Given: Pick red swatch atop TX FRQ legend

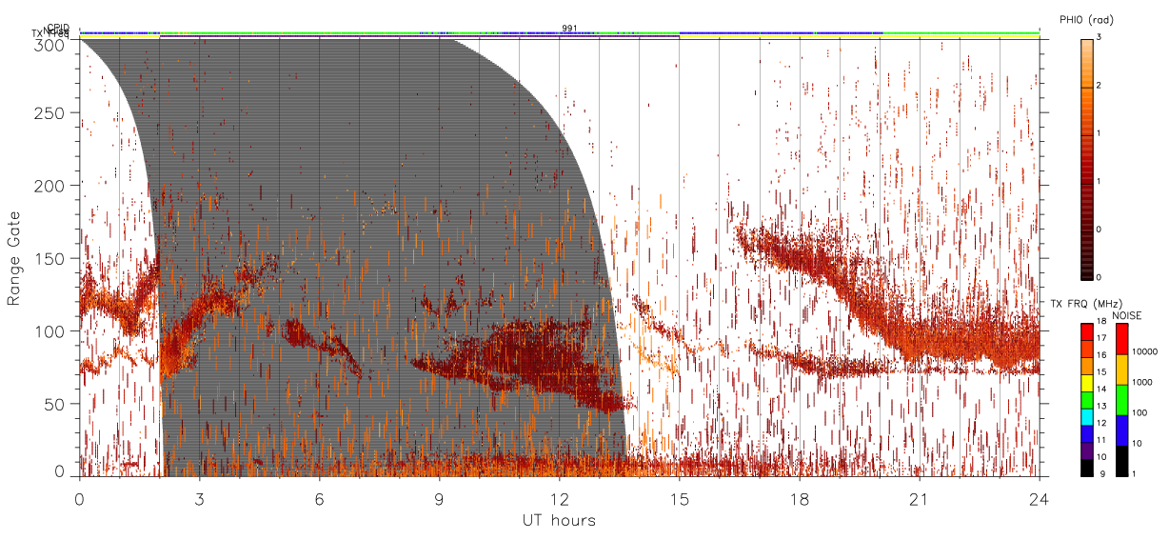Looking at the screenshot, I should coord(1086,330).
